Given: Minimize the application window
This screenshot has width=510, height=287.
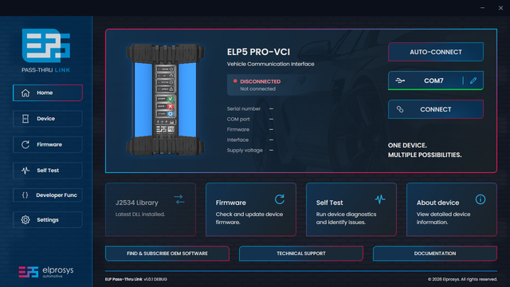Looking at the screenshot, I should 482,8.
